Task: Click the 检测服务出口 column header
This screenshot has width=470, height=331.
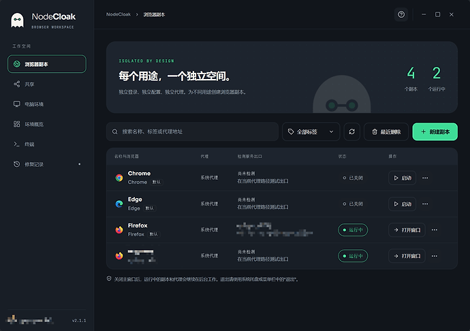Action: [x=250, y=156]
